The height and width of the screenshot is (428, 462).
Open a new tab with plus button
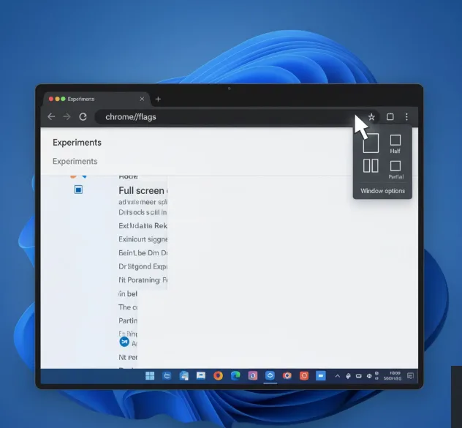coord(158,99)
